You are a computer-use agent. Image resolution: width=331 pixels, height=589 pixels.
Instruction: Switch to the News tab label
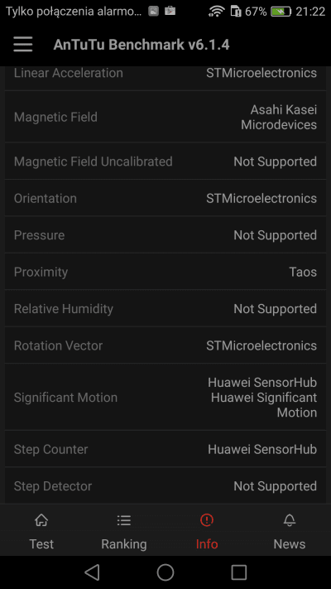(290, 544)
